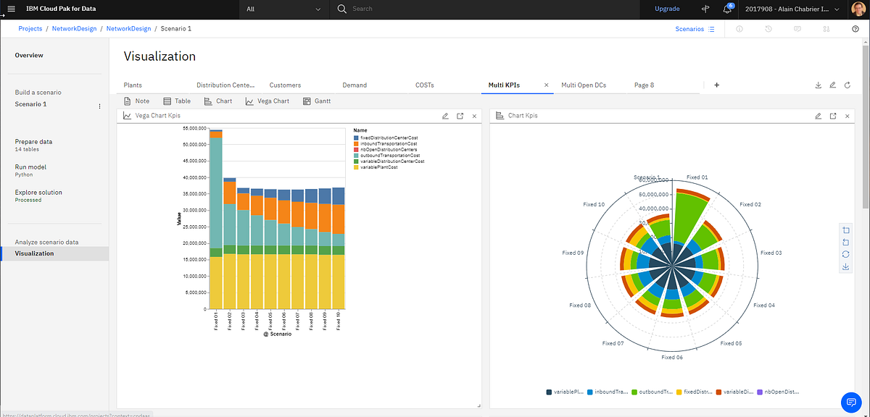
Task: Click the first crop-style icon in the polar chart toolbox
Action: click(x=846, y=229)
